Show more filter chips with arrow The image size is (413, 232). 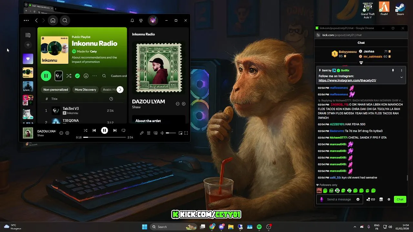(x=120, y=90)
